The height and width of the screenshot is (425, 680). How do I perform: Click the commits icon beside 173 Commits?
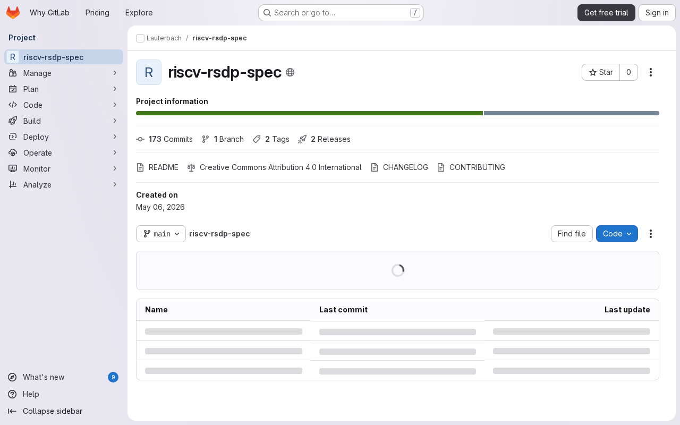point(140,139)
